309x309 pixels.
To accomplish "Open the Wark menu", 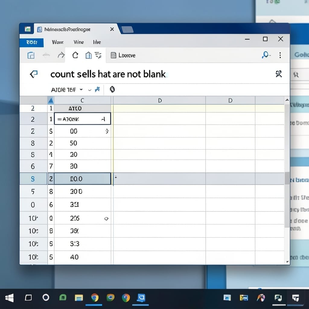I will 58,42.
